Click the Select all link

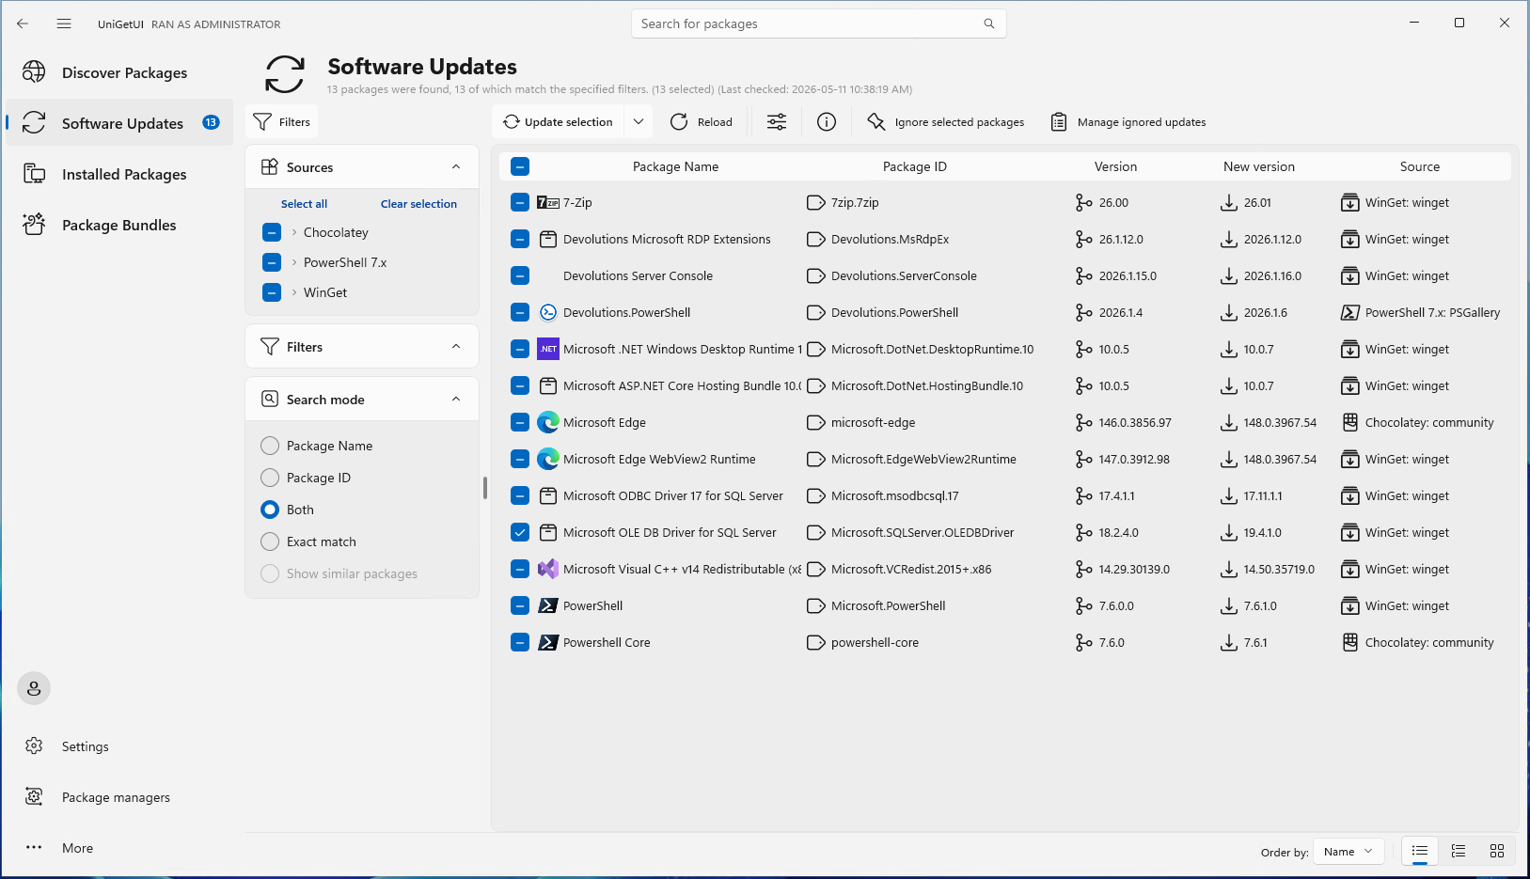pos(304,204)
